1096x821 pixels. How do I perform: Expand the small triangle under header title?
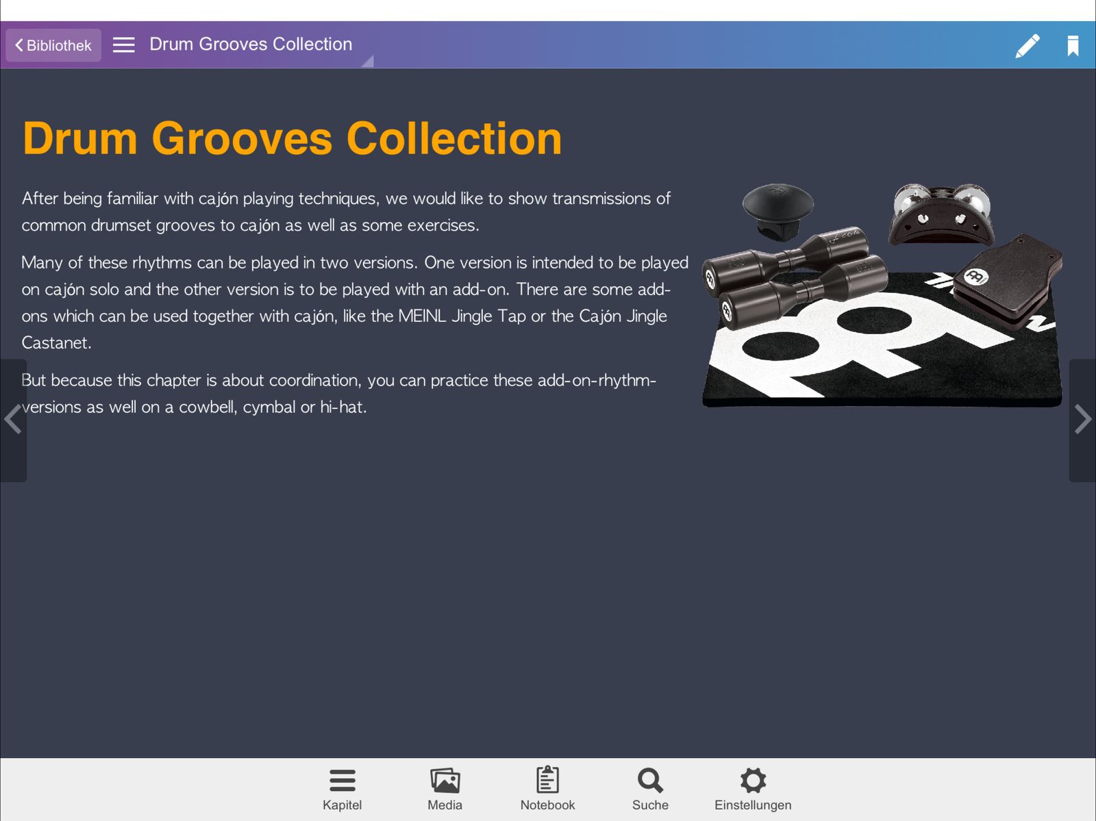(x=368, y=62)
